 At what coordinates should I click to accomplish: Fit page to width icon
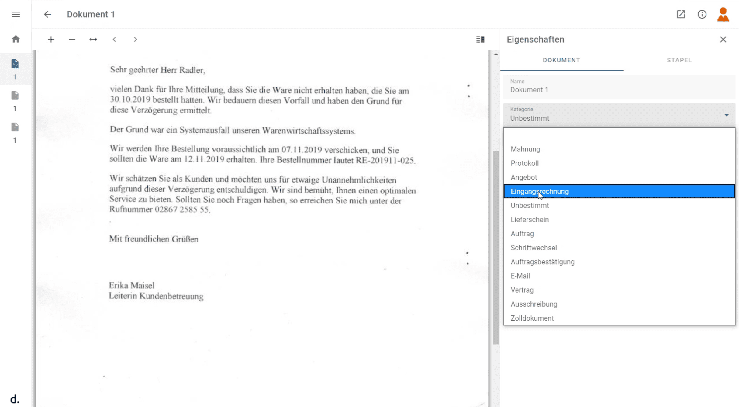point(93,39)
